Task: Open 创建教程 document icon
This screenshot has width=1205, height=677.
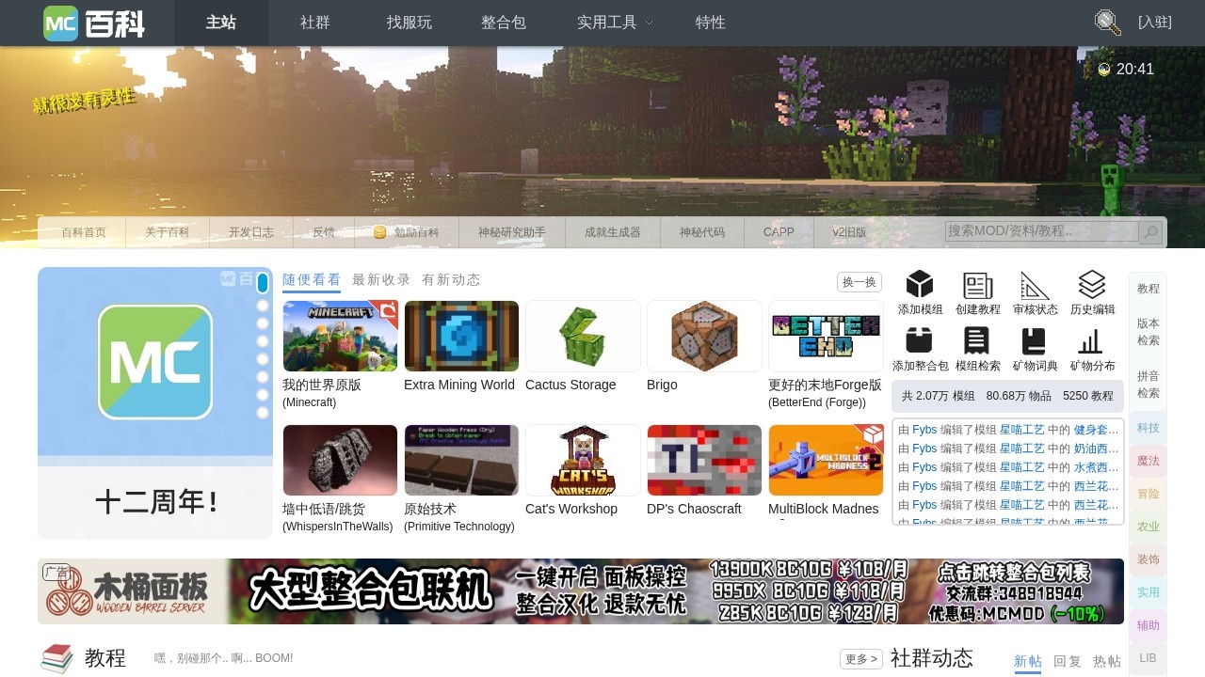Action: tap(978, 285)
